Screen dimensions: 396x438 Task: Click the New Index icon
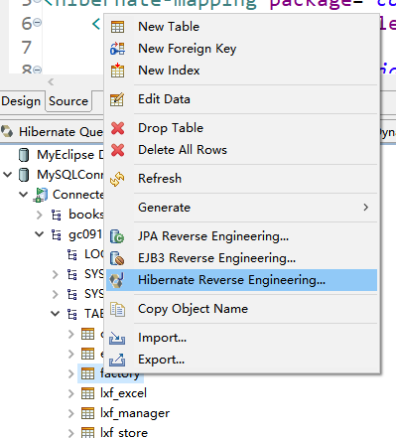(x=117, y=71)
